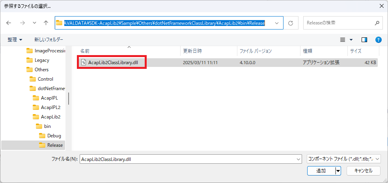Change the view layout icon
388x183 pixels.
343,40
